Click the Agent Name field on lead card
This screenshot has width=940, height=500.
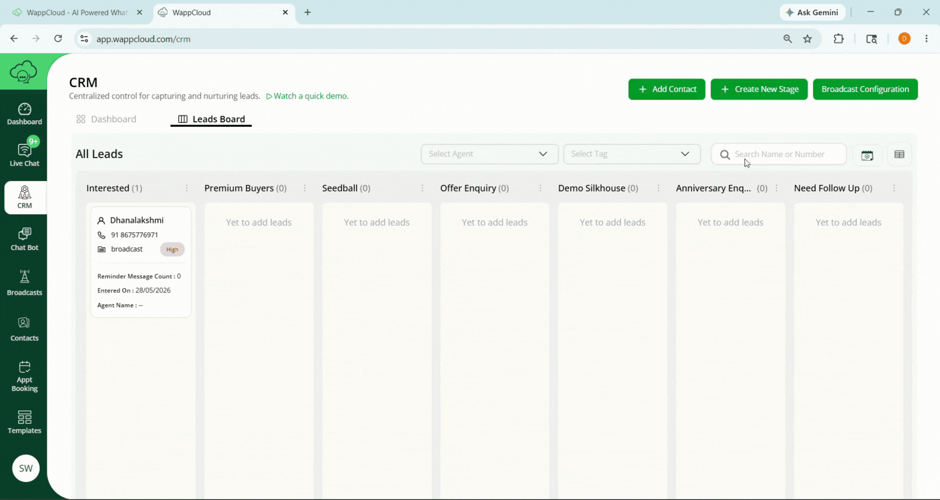click(x=120, y=305)
